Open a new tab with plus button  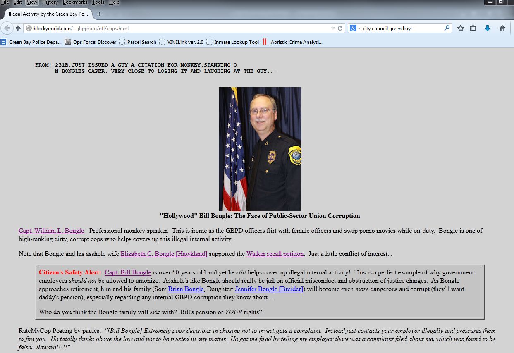coord(99,14)
